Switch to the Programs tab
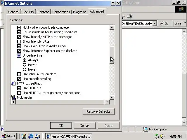The width and height of the screenshot is (187, 140). 80,12
